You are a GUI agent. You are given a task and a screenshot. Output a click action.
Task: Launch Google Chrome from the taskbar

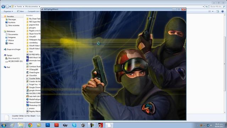(30, 125)
